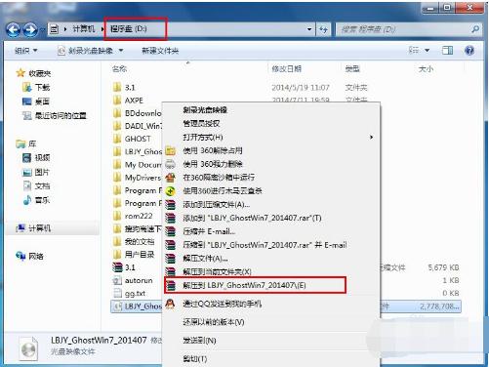
Task: Select the 用户目录 folder
Action: (x=134, y=255)
